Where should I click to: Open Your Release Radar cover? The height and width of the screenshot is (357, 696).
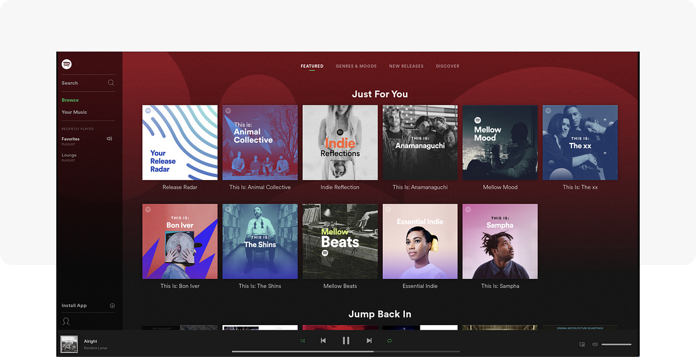pyautogui.click(x=180, y=142)
